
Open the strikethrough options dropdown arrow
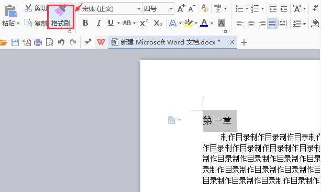click(134, 24)
